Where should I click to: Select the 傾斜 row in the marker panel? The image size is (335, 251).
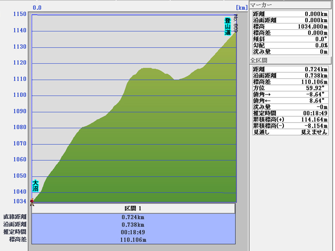[291, 39]
